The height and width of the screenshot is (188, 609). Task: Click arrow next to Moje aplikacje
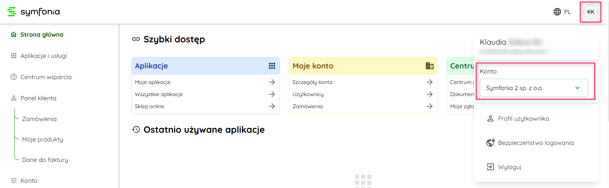272,82
